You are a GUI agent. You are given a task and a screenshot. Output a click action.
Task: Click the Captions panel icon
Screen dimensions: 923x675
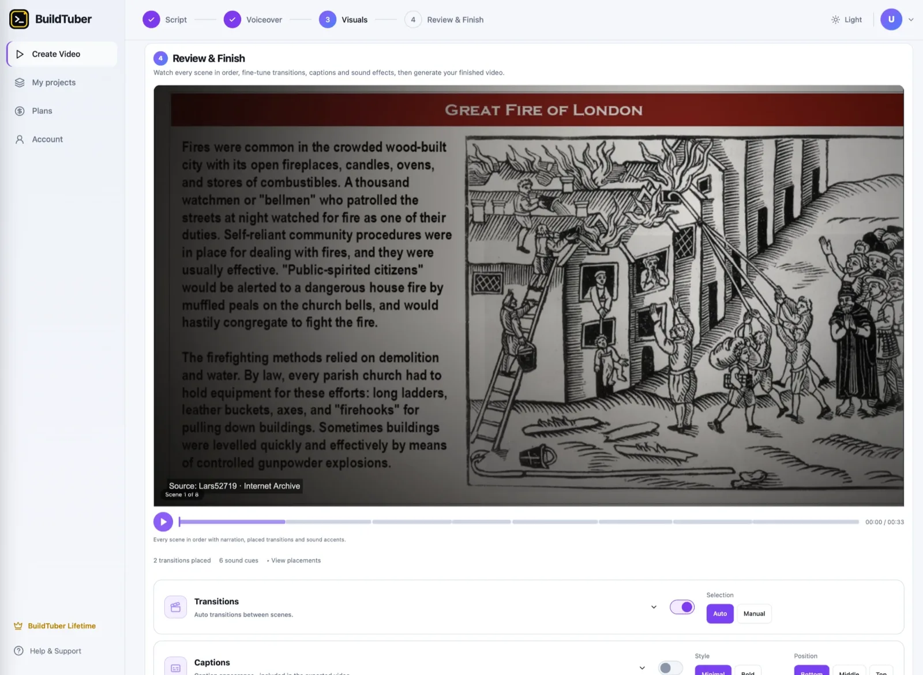tap(175, 667)
